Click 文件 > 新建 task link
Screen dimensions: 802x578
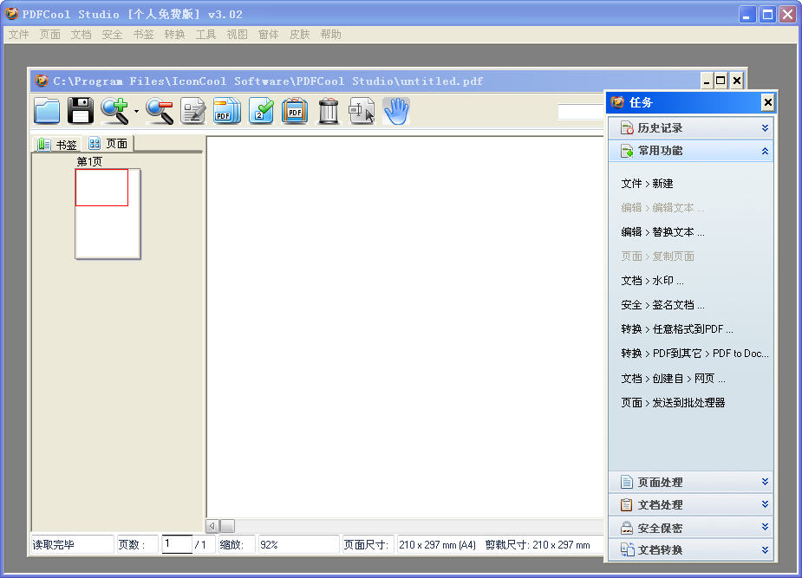[x=647, y=184]
